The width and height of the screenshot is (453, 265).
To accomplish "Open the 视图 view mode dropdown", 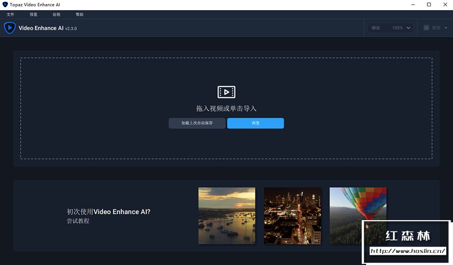I will point(435,28).
